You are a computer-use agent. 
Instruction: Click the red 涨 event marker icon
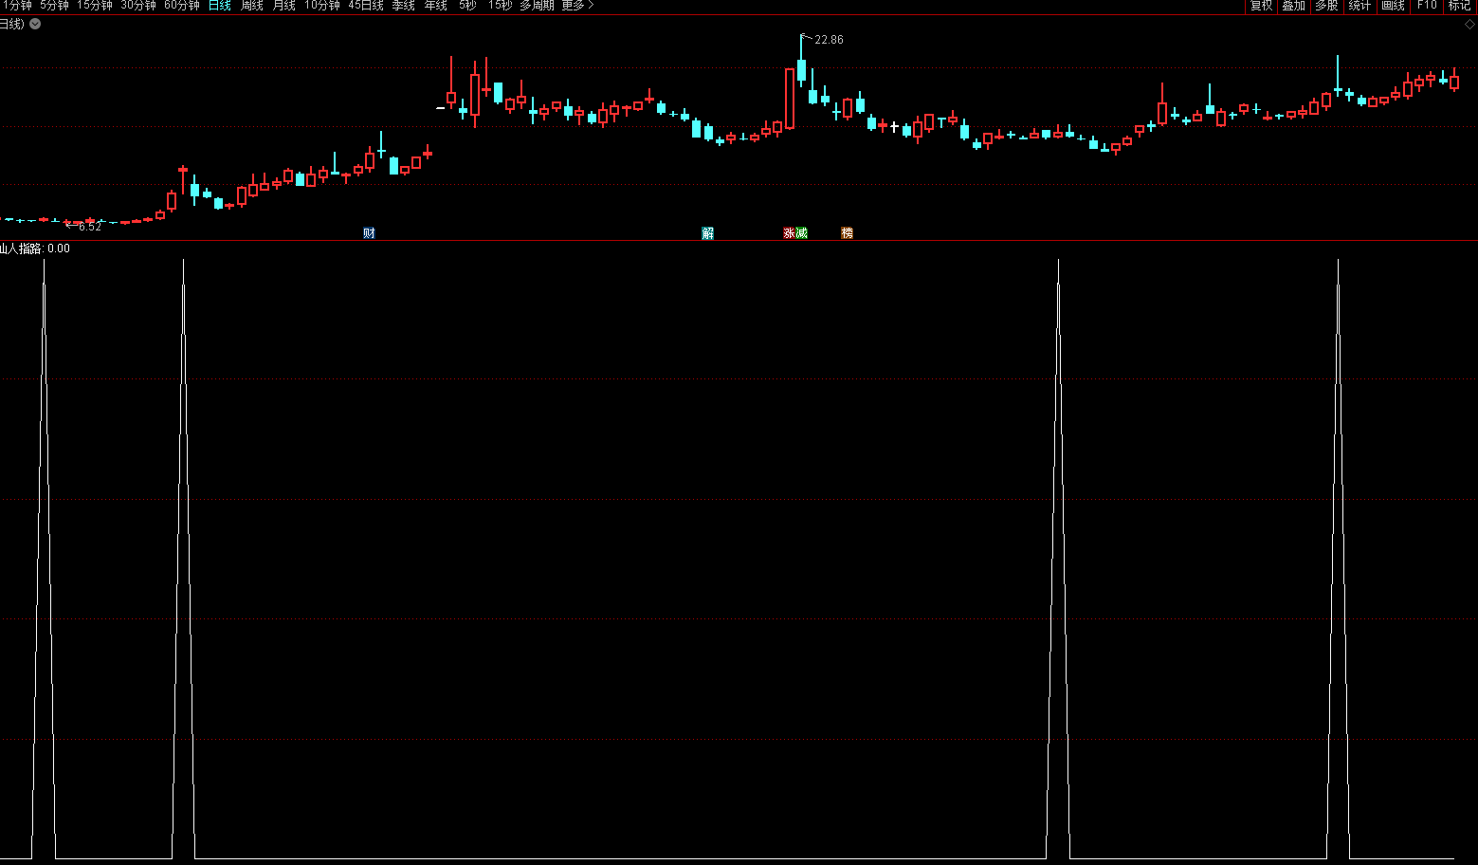pos(789,233)
